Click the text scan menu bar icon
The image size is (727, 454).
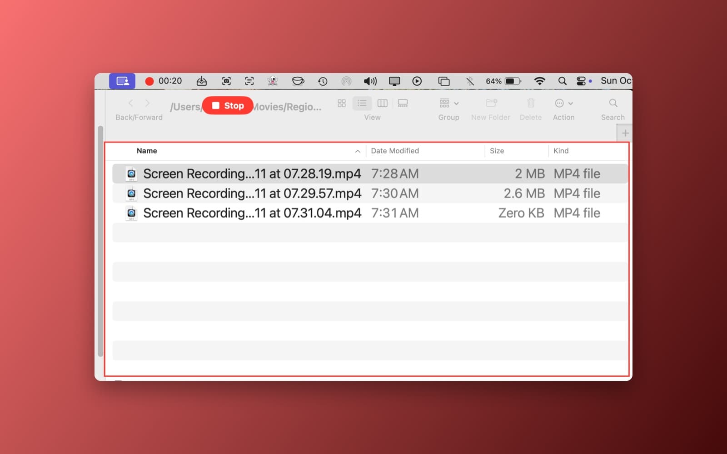coord(249,81)
